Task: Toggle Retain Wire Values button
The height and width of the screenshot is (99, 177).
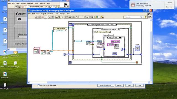Action: [x=53, y=17]
